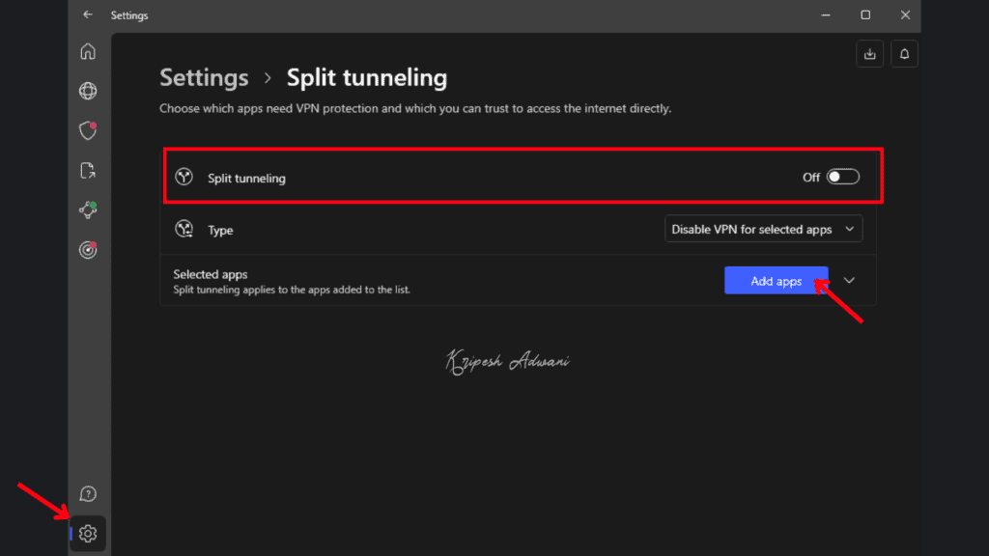
Task: Select the globe icon in the sidebar
Action: [88, 91]
